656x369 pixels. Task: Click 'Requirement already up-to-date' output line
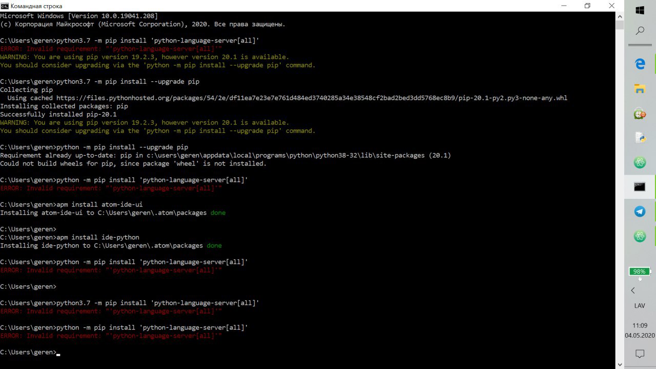click(x=225, y=155)
